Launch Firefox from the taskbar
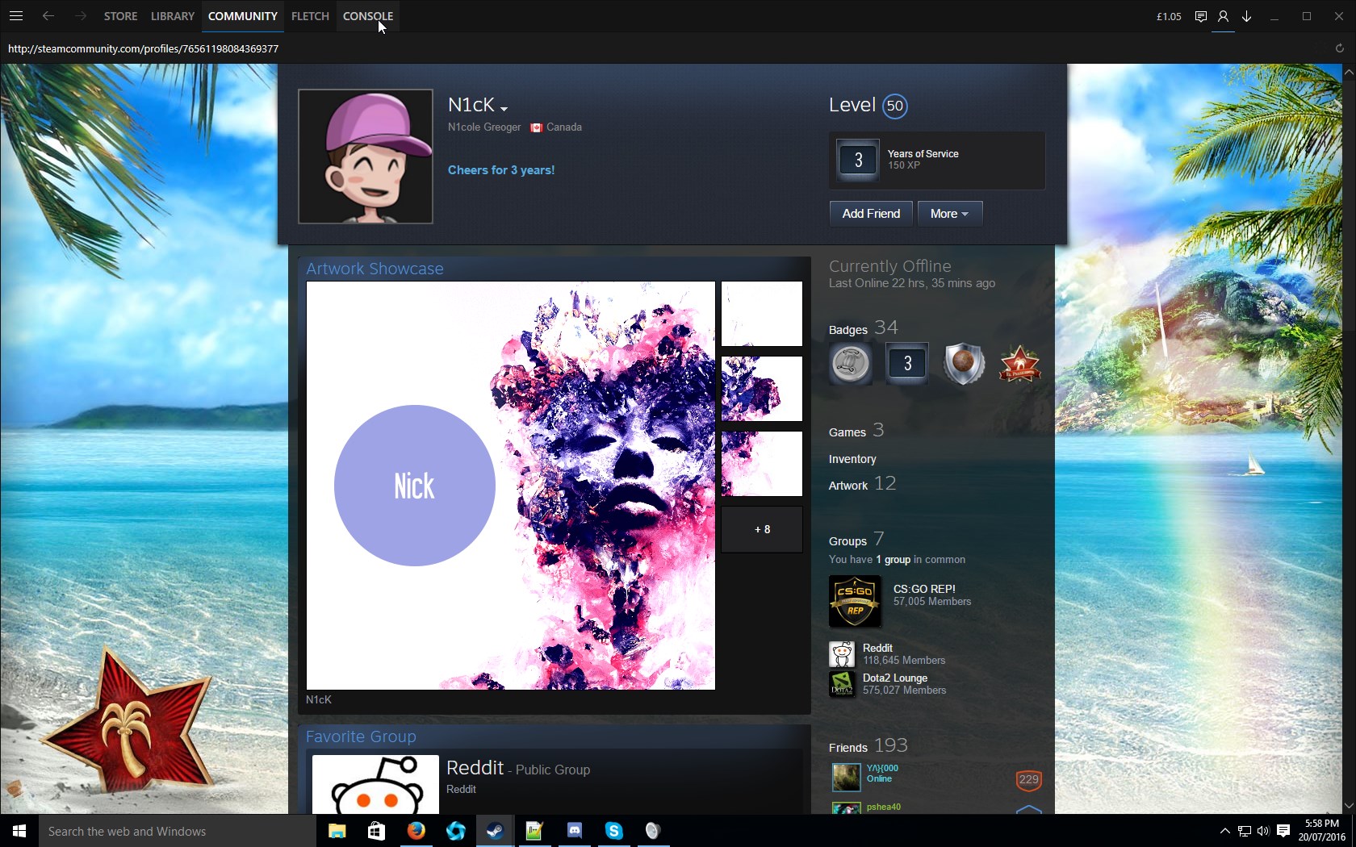The width and height of the screenshot is (1356, 847). point(416,831)
